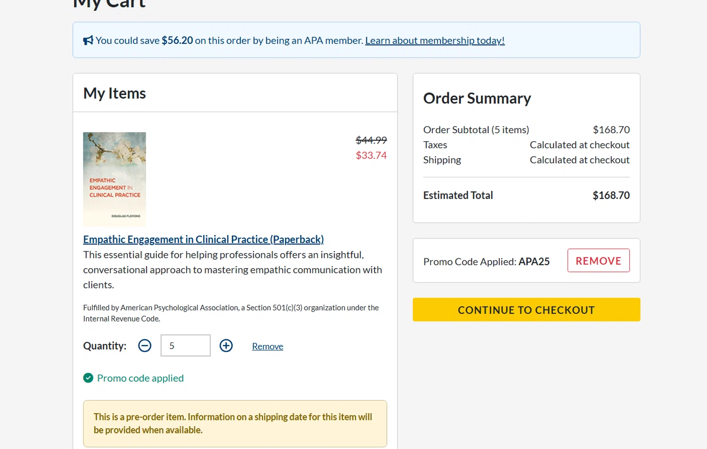Click the discounted price $33.74
707x449 pixels.
(x=371, y=155)
